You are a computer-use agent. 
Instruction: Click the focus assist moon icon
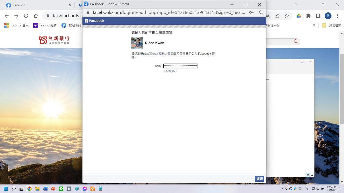[x=339, y=189]
